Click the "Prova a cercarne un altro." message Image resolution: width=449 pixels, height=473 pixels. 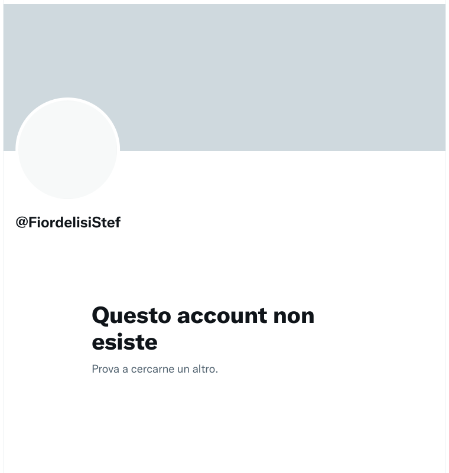point(155,369)
